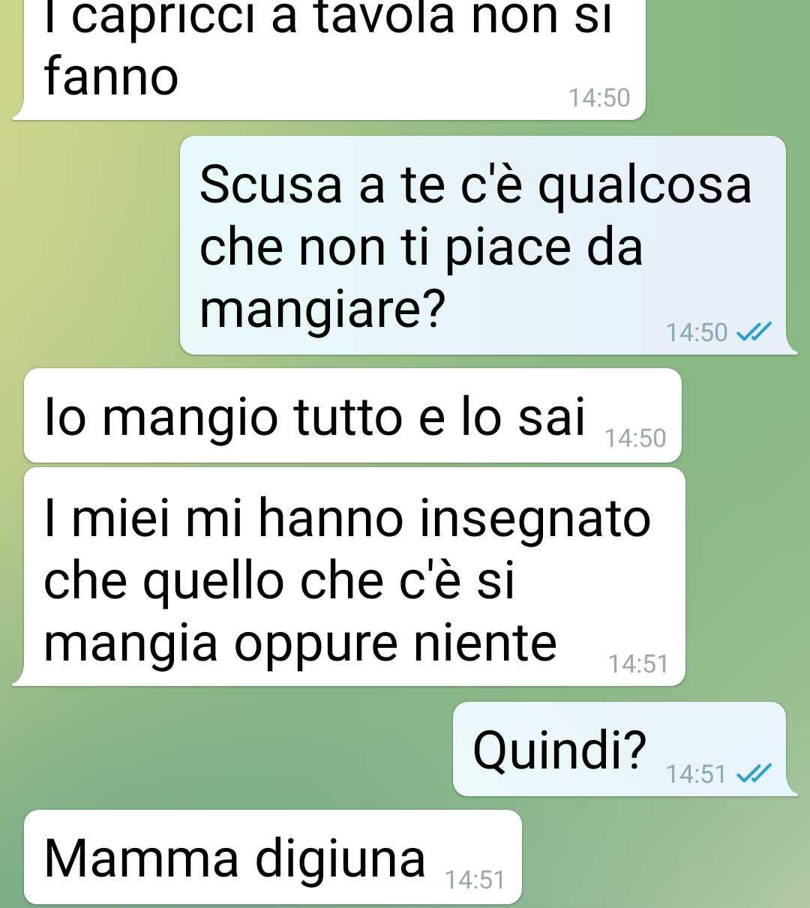Screen dimensions: 810x908
Task: Tap the 14:50 timestamp next to "mangiare?"
Action: pyautogui.click(x=697, y=331)
